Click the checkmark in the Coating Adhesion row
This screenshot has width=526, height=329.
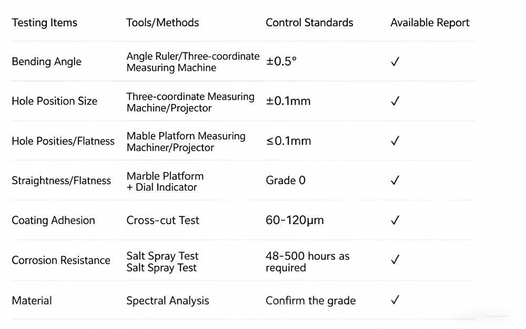tap(395, 220)
